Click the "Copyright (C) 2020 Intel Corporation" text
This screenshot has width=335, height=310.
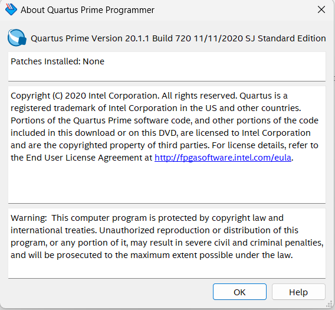click(x=86, y=96)
